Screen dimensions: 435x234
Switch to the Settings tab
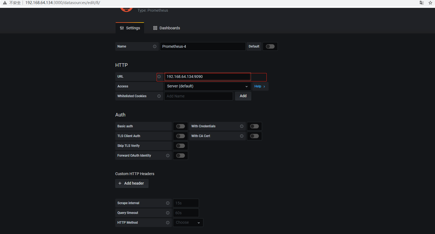point(130,28)
